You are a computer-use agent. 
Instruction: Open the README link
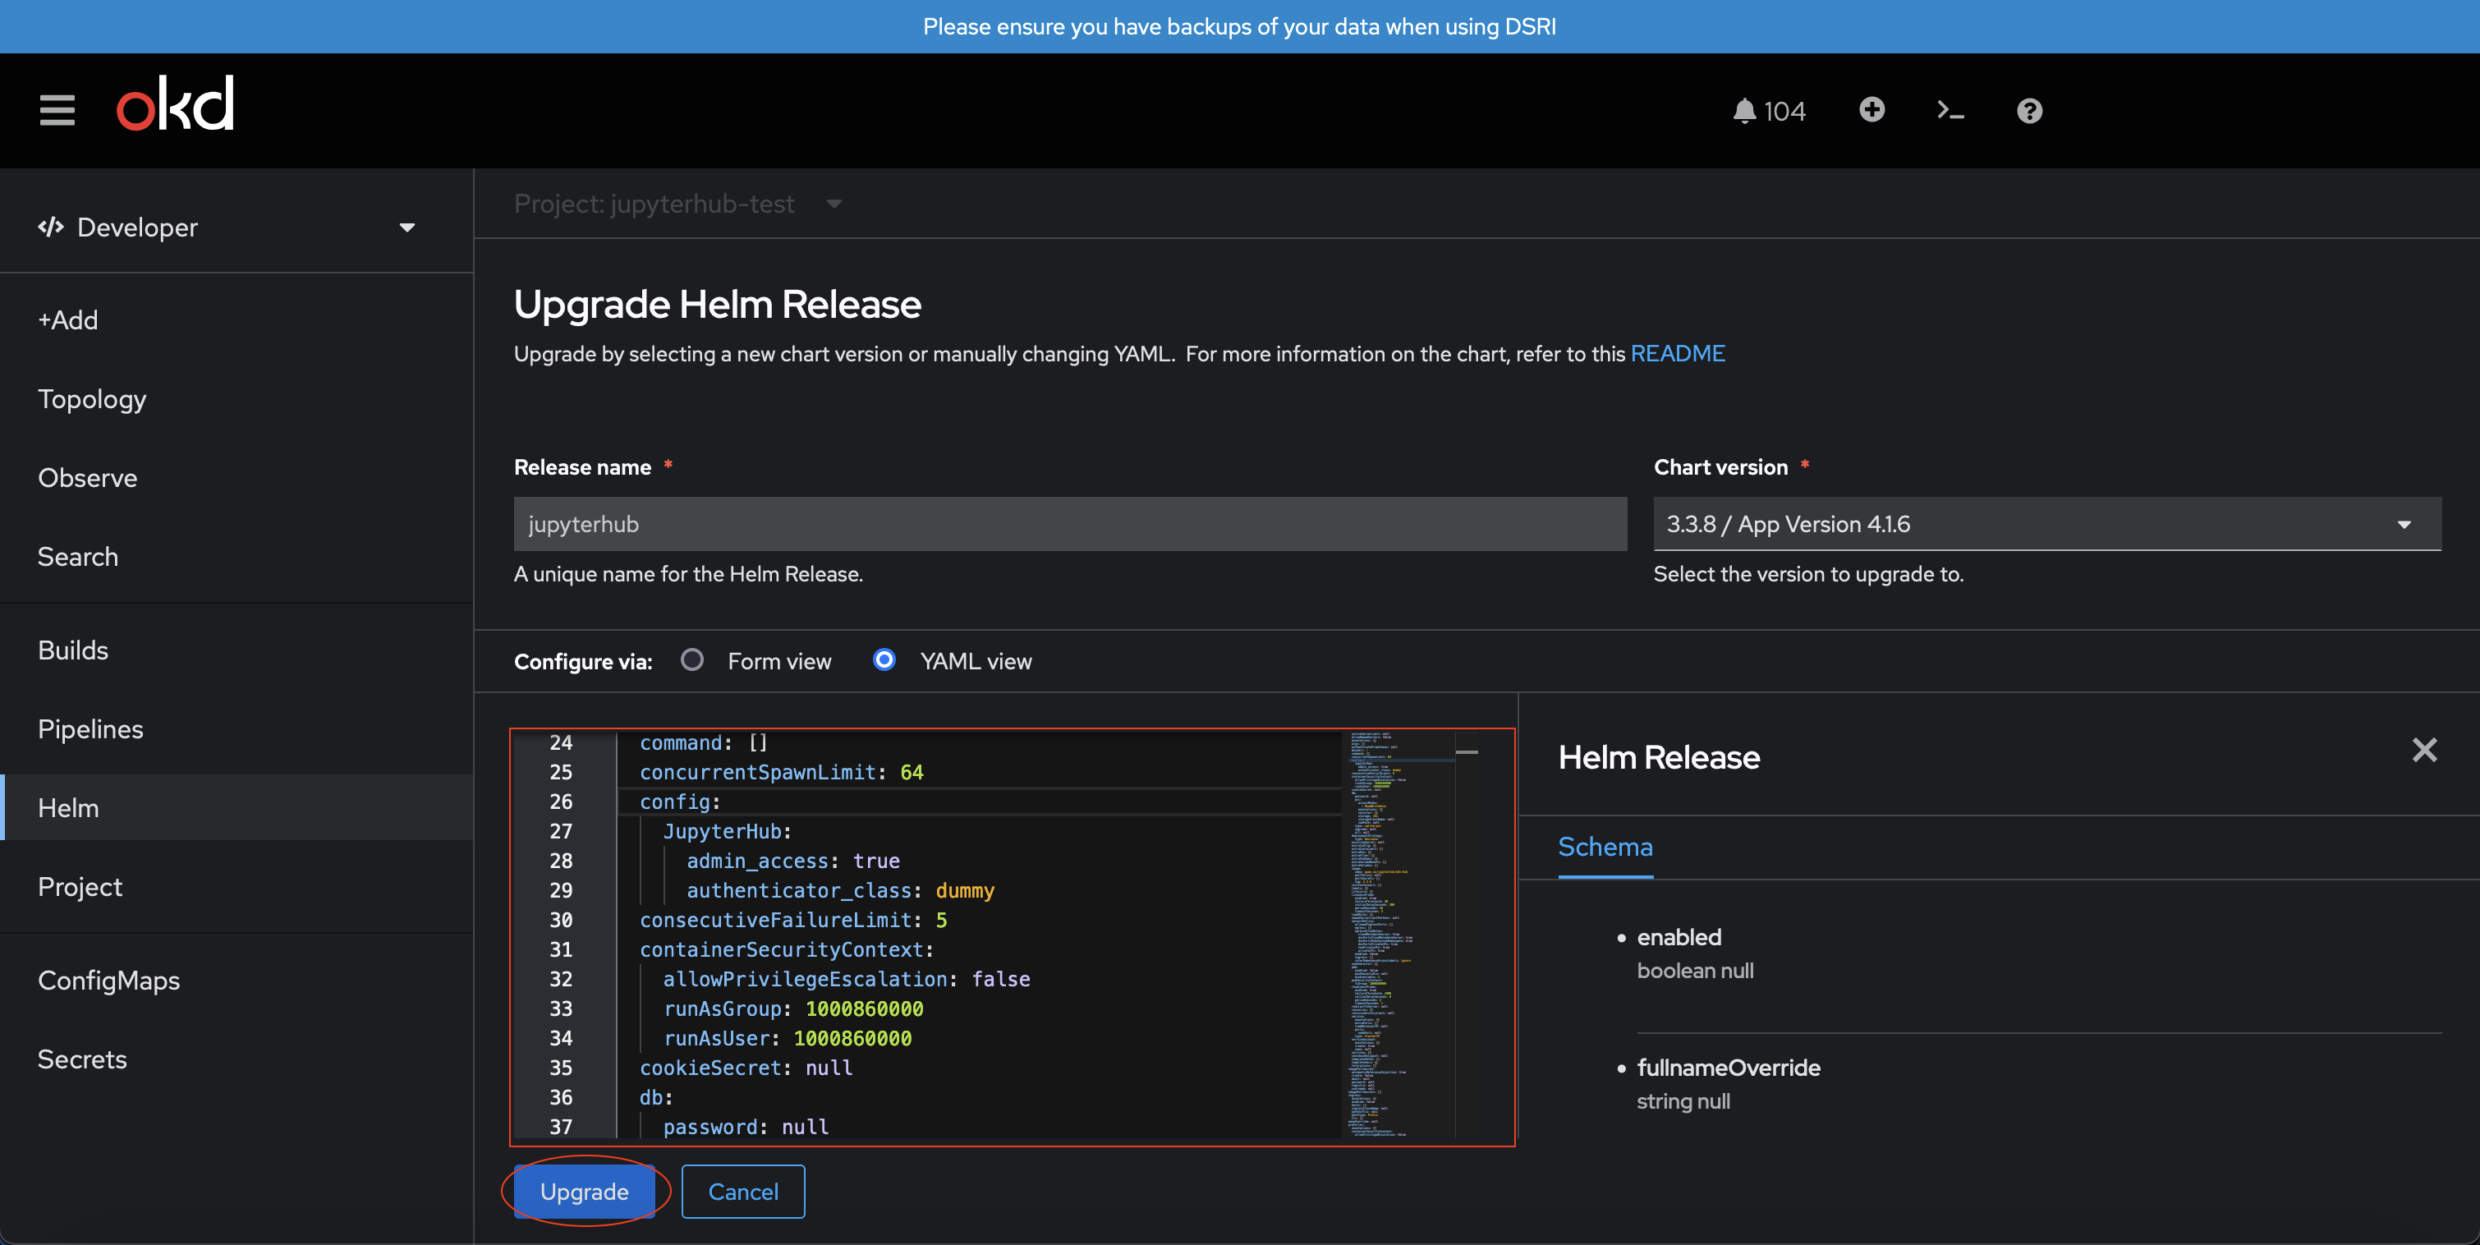tap(1678, 353)
